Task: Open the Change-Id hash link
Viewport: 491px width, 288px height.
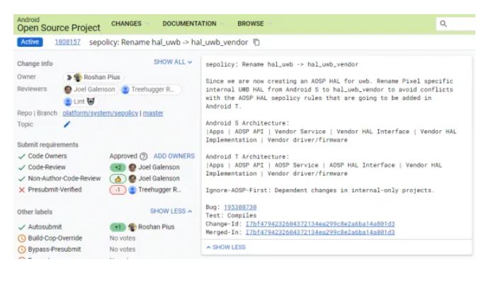Action: click(x=320, y=224)
